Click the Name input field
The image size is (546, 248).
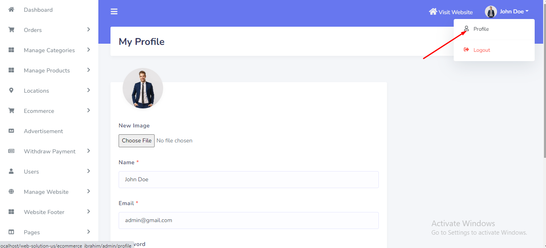tap(249, 180)
